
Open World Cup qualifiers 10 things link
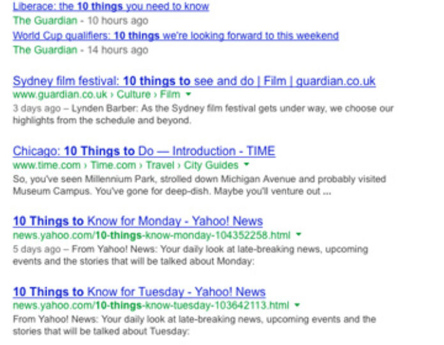175,36
